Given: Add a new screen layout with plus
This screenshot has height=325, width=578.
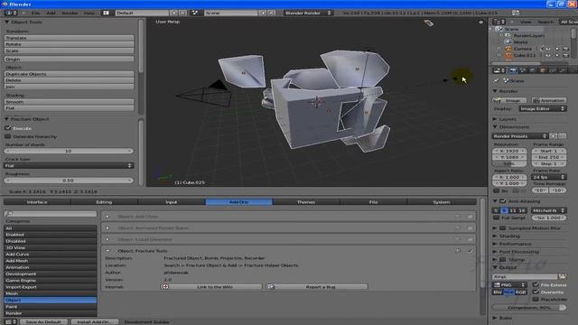Looking at the screenshot, I should [x=174, y=13].
